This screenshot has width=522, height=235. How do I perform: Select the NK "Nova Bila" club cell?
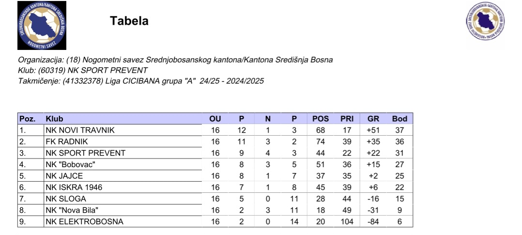click(123, 210)
